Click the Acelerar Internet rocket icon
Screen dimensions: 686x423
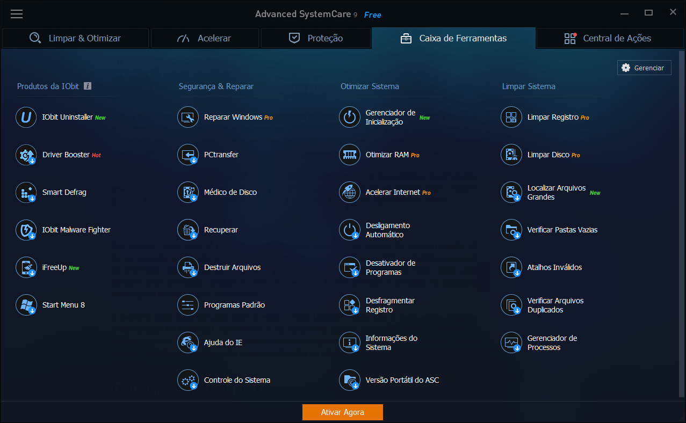[x=350, y=192]
